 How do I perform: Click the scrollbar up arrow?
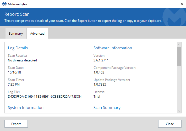[x=179, y=44]
